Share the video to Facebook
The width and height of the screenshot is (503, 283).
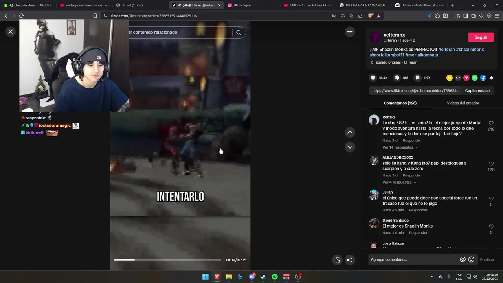483,78
